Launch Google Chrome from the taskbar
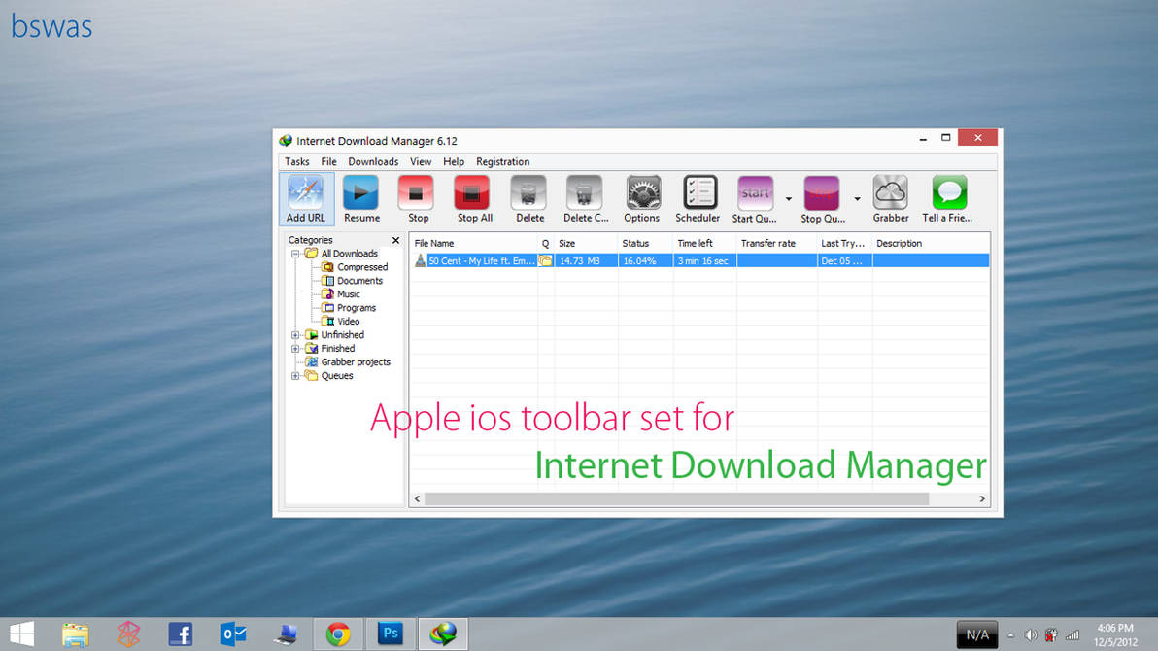 [338, 634]
